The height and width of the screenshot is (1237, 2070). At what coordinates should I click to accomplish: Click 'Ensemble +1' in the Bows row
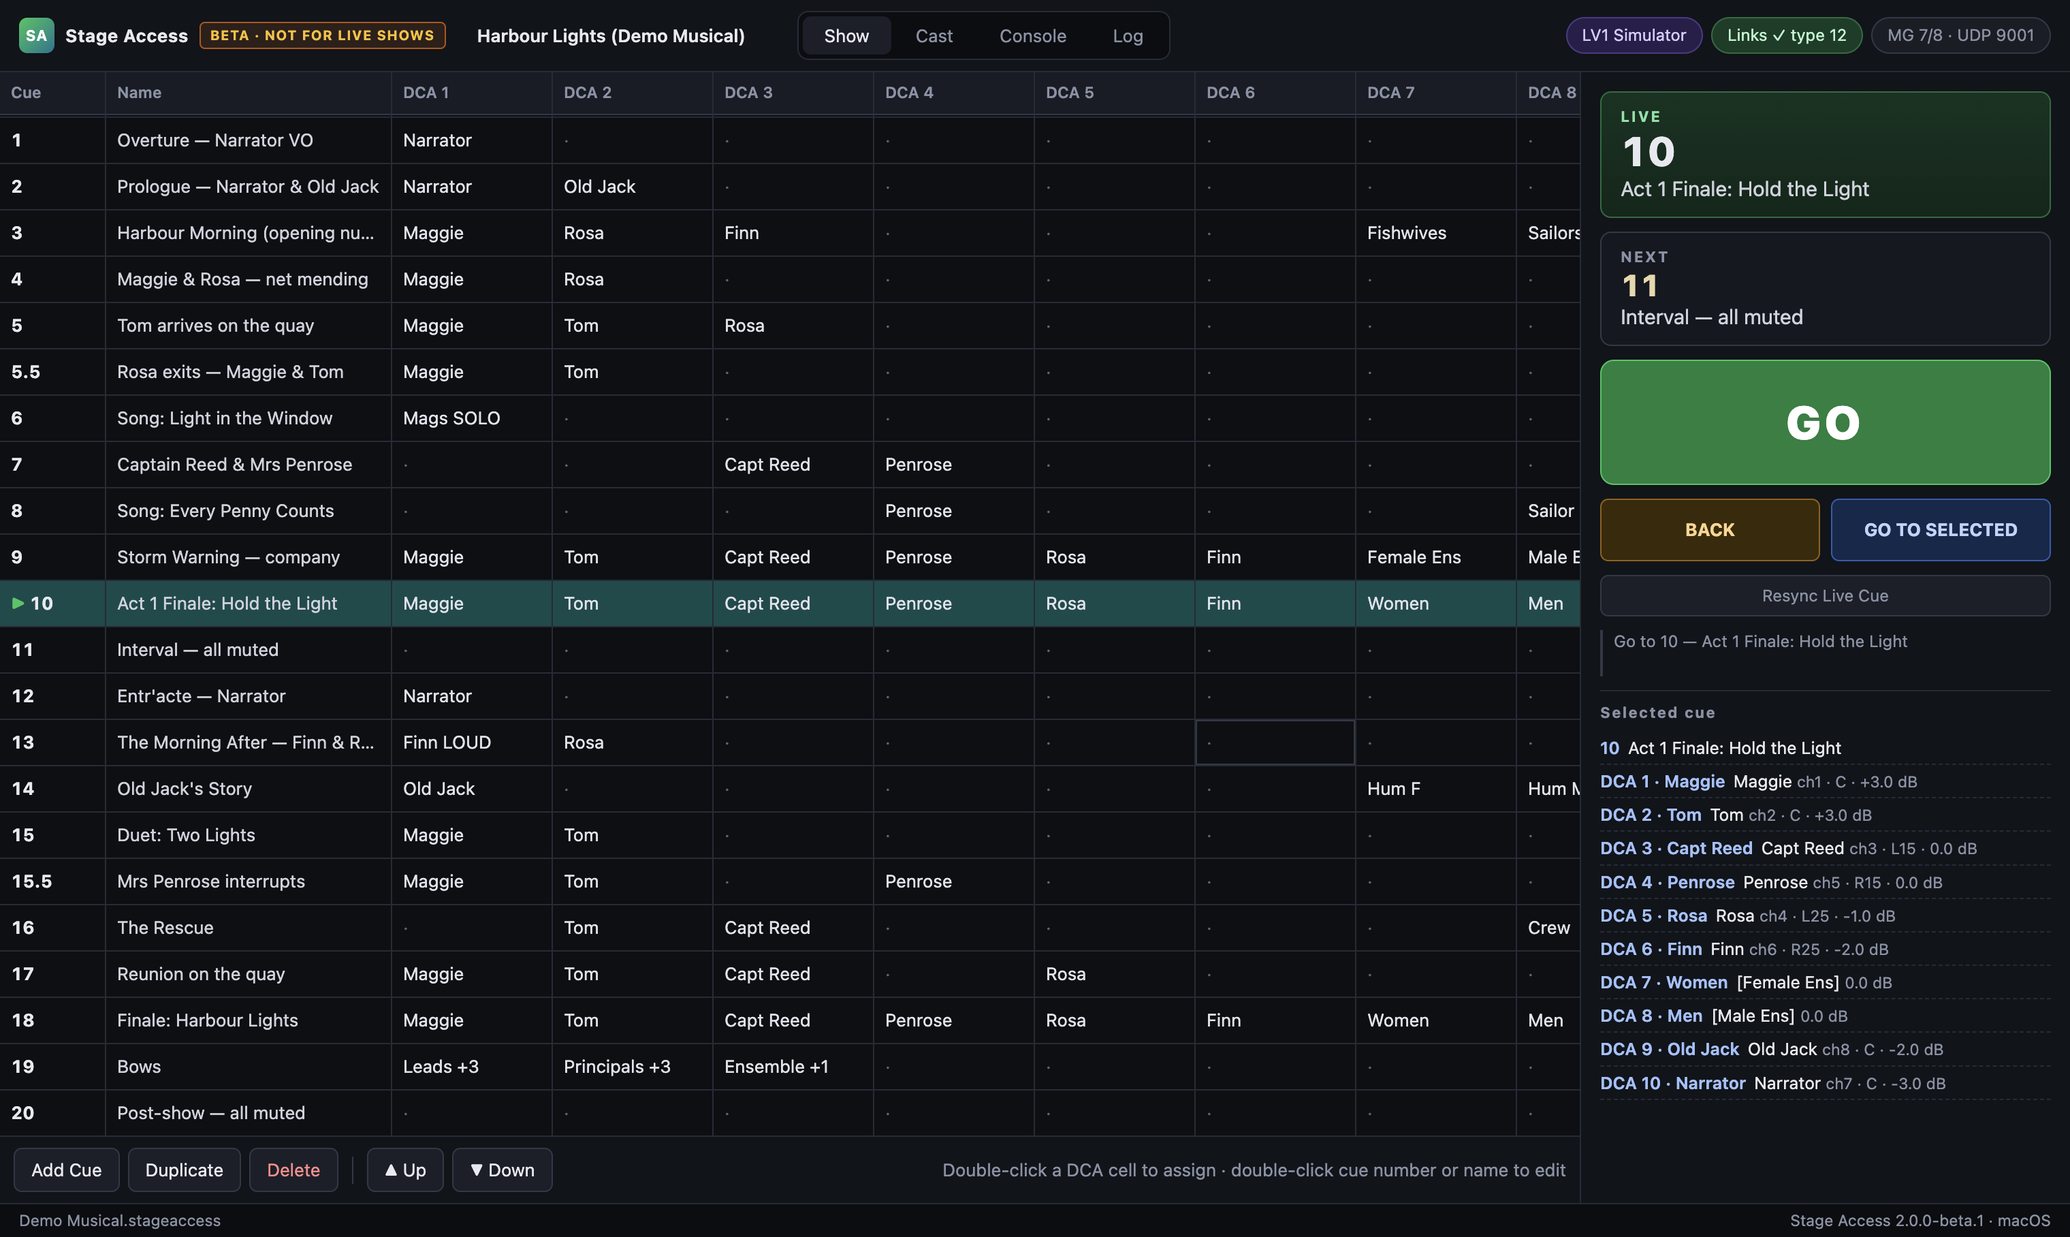click(776, 1067)
